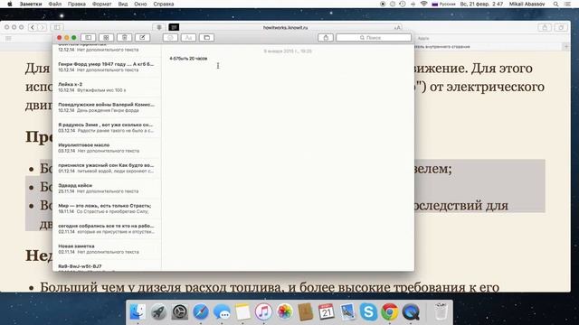The height and width of the screenshot is (325, 579).
Task: Create a new note with compose icon
Action: [142, 38]
